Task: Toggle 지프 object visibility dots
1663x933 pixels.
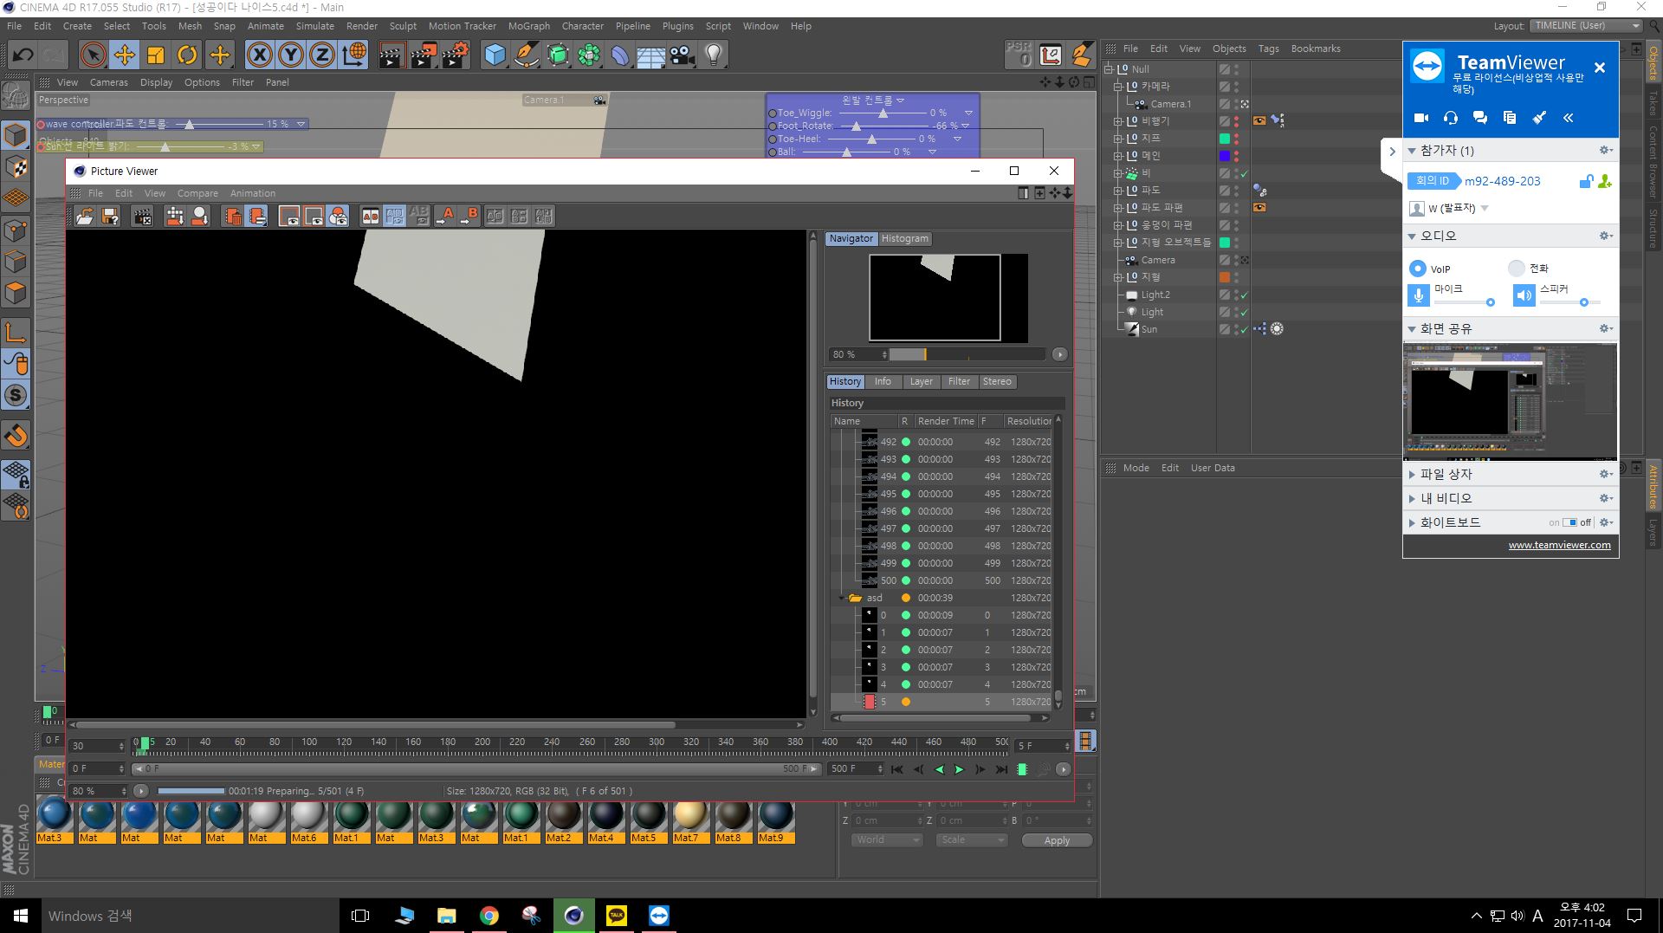Action: point(1237,139)
